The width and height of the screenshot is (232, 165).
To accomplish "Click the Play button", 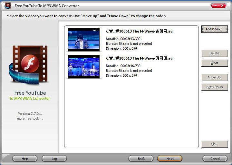I will click(214, 144).
